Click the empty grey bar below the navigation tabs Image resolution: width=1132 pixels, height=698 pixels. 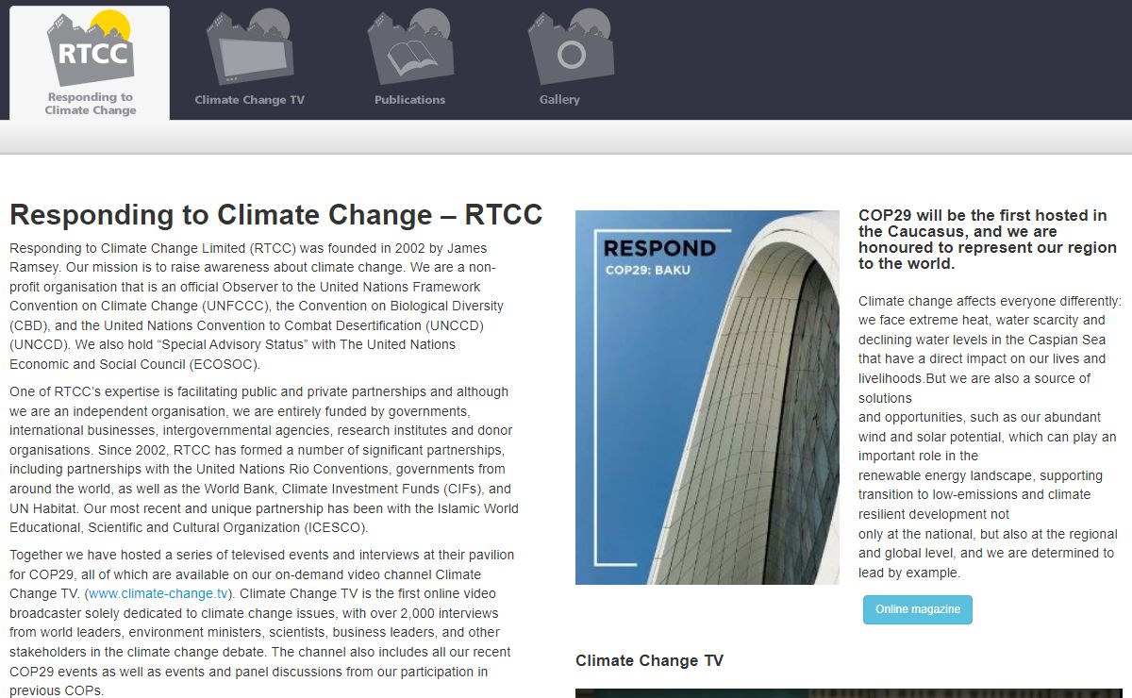coord(566,137)
